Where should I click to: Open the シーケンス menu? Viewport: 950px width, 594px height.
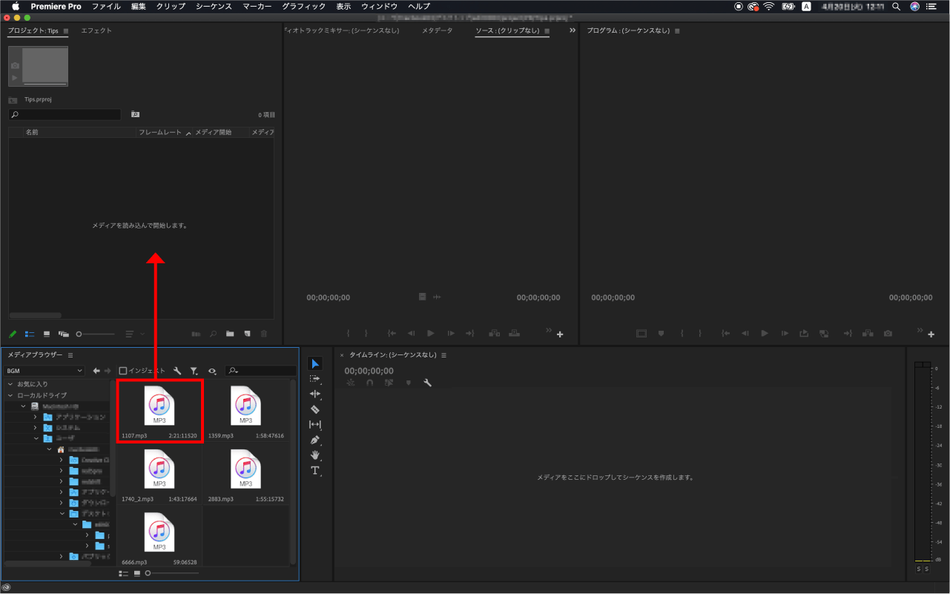(214, 6)
